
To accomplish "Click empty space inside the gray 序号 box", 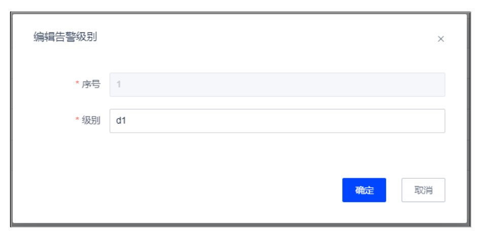I will coord(282,85).
